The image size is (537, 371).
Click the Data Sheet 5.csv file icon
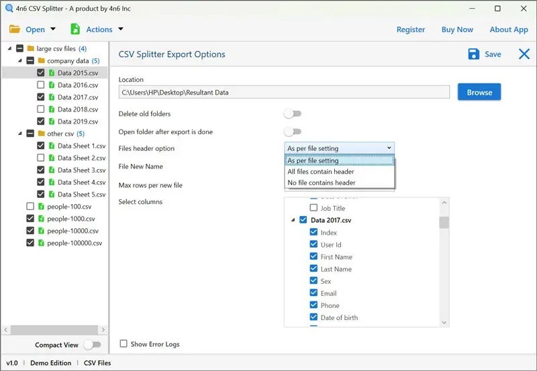pyautogui.click(x=52, y=195)
